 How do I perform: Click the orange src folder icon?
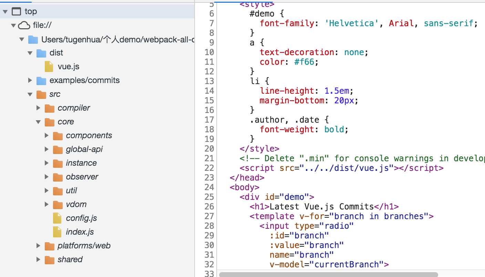pos(41,94)
